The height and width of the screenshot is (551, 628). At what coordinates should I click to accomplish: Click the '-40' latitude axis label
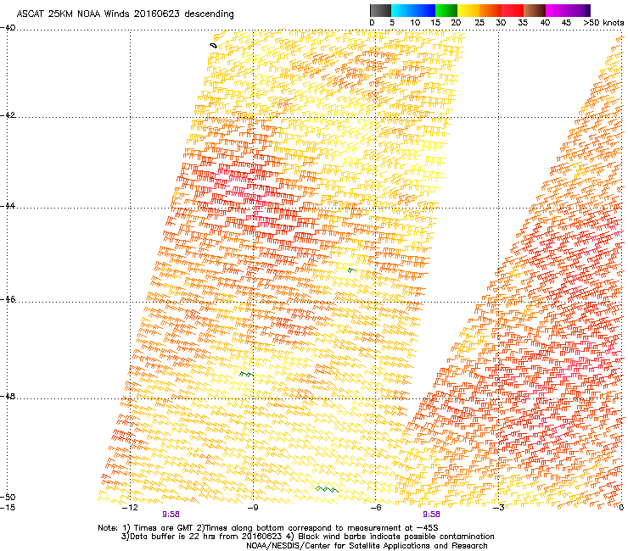click(x=8, y=28)
